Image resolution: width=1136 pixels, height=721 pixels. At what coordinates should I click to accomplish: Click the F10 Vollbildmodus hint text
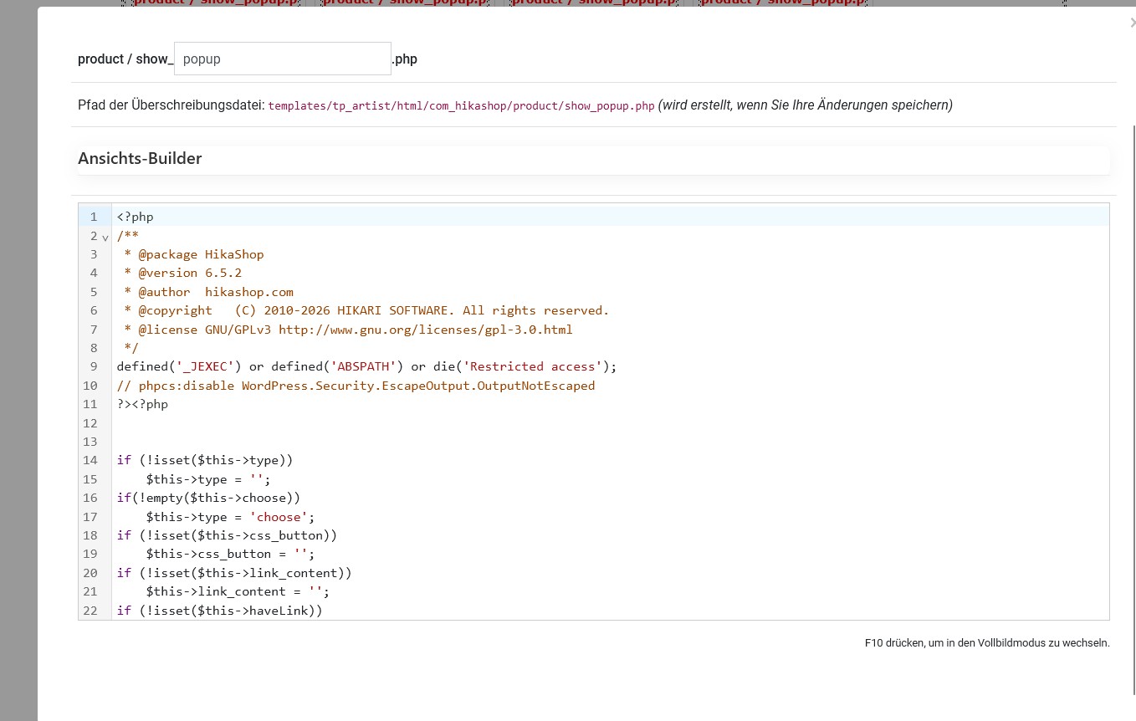click(x=987, y=642)
